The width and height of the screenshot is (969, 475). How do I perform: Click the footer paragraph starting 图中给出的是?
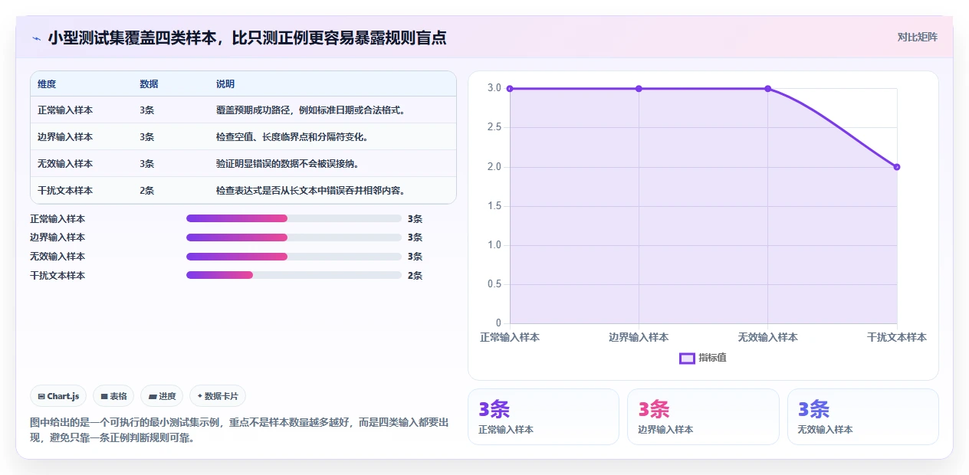point(239,431)
